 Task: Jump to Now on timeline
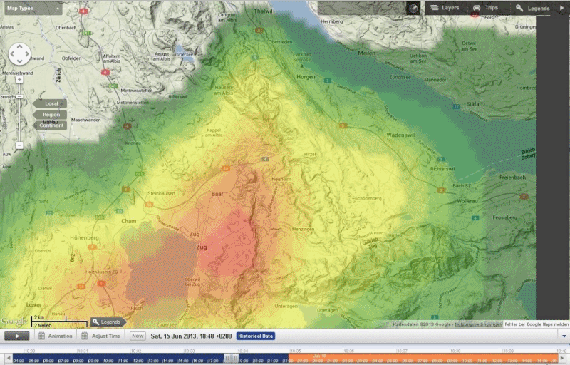pyautogui.click(x=138, y=336)
